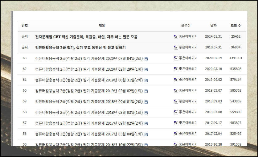Screen dimensions: 258x157
Task: Click author level icon on row 58
Action: (176, 112)
